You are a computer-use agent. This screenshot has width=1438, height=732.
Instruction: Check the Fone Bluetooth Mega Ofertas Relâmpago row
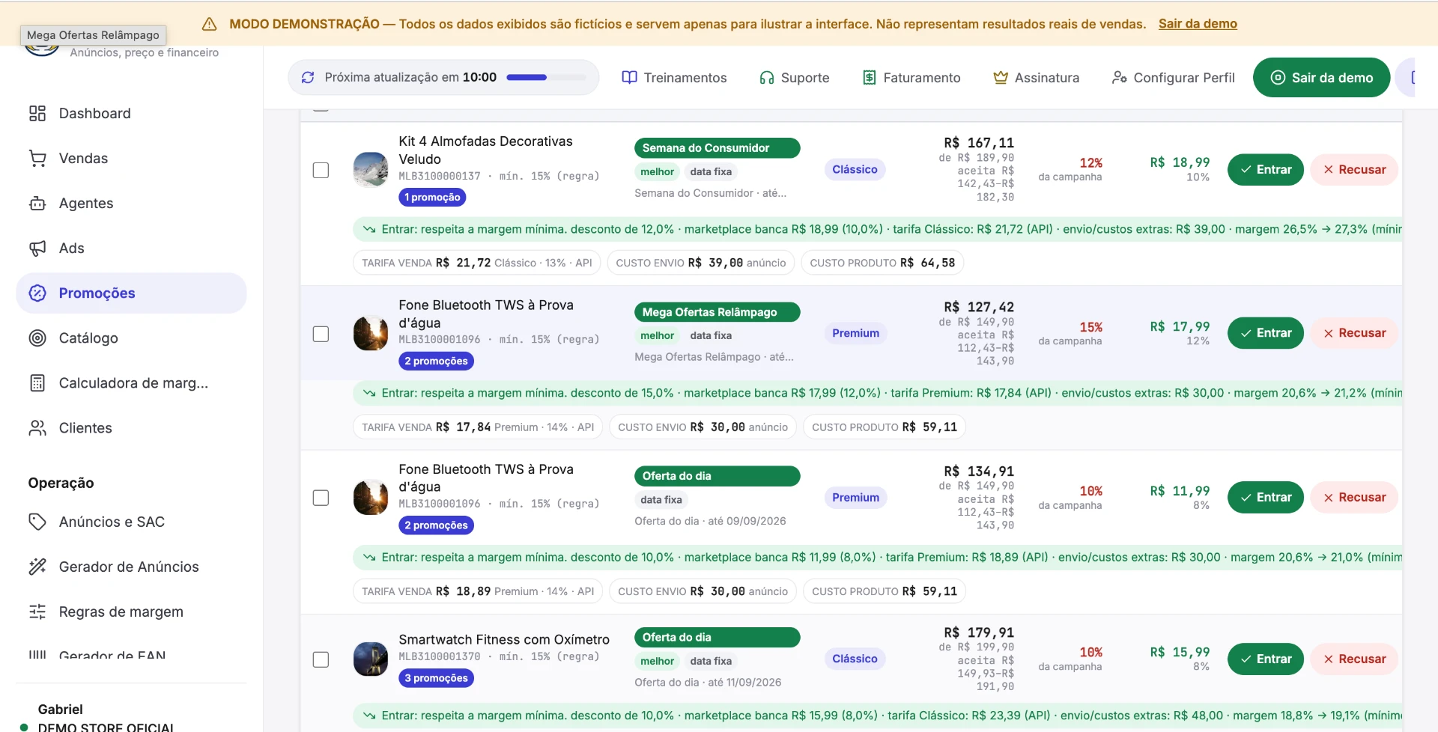click(321, 334)
